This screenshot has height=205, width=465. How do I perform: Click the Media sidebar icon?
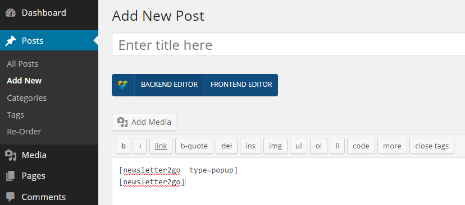(11, 155)
